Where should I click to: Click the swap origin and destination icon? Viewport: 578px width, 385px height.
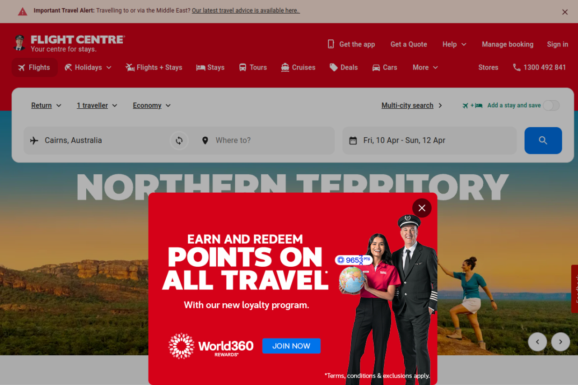point(179,140)
